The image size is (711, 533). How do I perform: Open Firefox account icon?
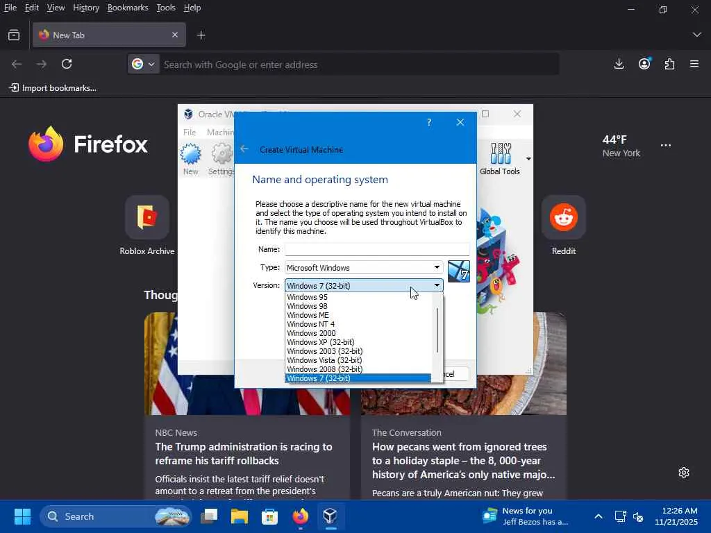point(644,64)
